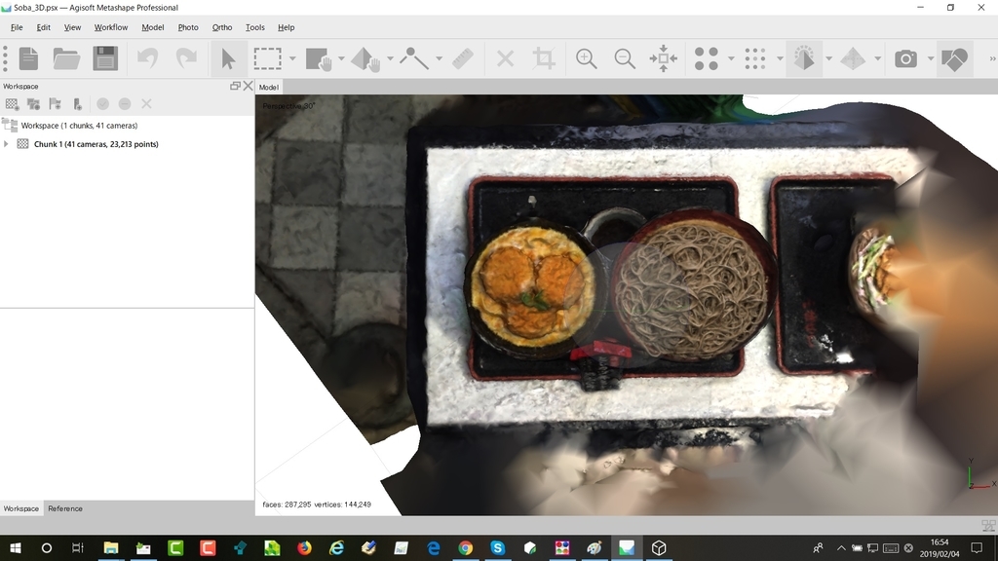Reset the view with center icon
The height and width of the screenshot is (561, 998).
click(x=663, y=58)
